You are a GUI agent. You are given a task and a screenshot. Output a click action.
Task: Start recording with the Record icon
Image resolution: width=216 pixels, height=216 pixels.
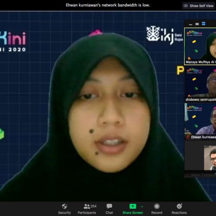[x=157, y=206]
